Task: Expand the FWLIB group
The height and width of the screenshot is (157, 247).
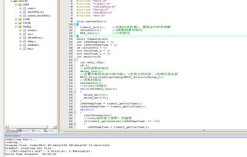Action: pos(16,23)
